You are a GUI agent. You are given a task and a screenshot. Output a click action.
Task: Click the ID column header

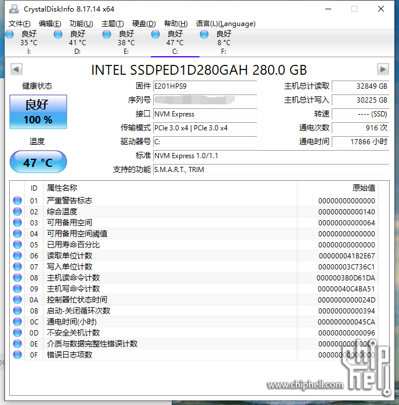34,188
